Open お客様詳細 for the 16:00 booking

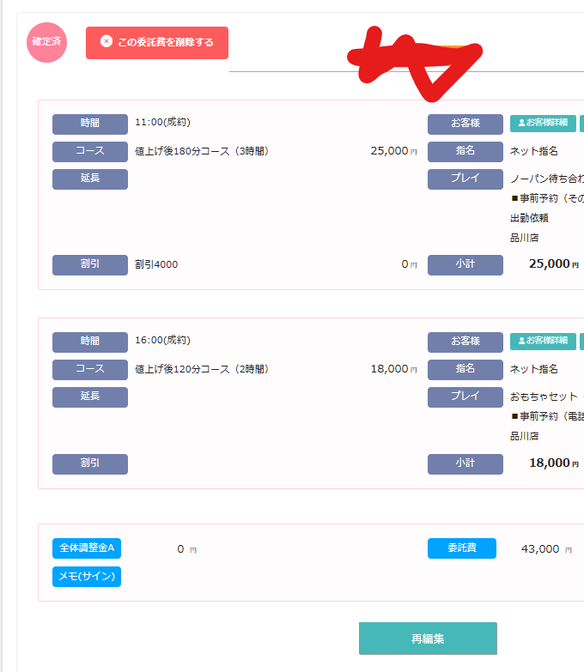[543, 342]
